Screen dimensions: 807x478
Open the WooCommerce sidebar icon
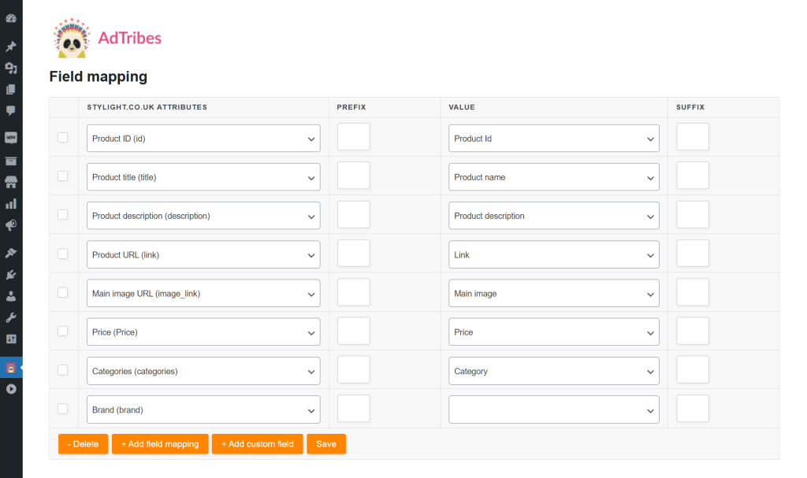coord(11,138)
